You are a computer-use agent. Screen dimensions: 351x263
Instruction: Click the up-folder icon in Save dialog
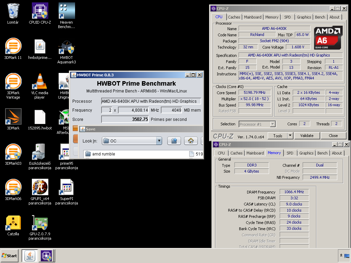(x=174, y=141)
